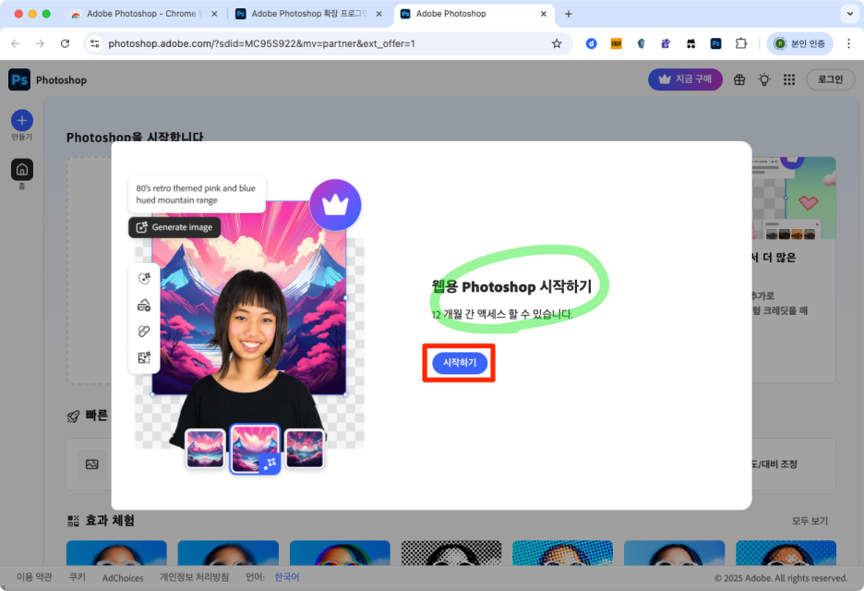864x591 pixels.
Task: Open the extensions puzzle icon
Action: [741, 43]
